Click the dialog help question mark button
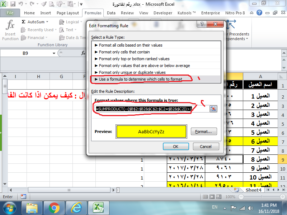Screen dimensions: 287x215 pos(202,24)
